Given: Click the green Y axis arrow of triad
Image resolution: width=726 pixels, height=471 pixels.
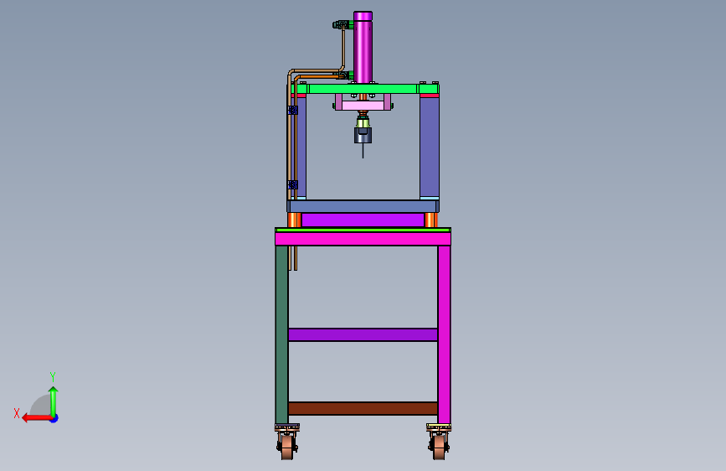Looking at the screenshot, I should point(54,401).
